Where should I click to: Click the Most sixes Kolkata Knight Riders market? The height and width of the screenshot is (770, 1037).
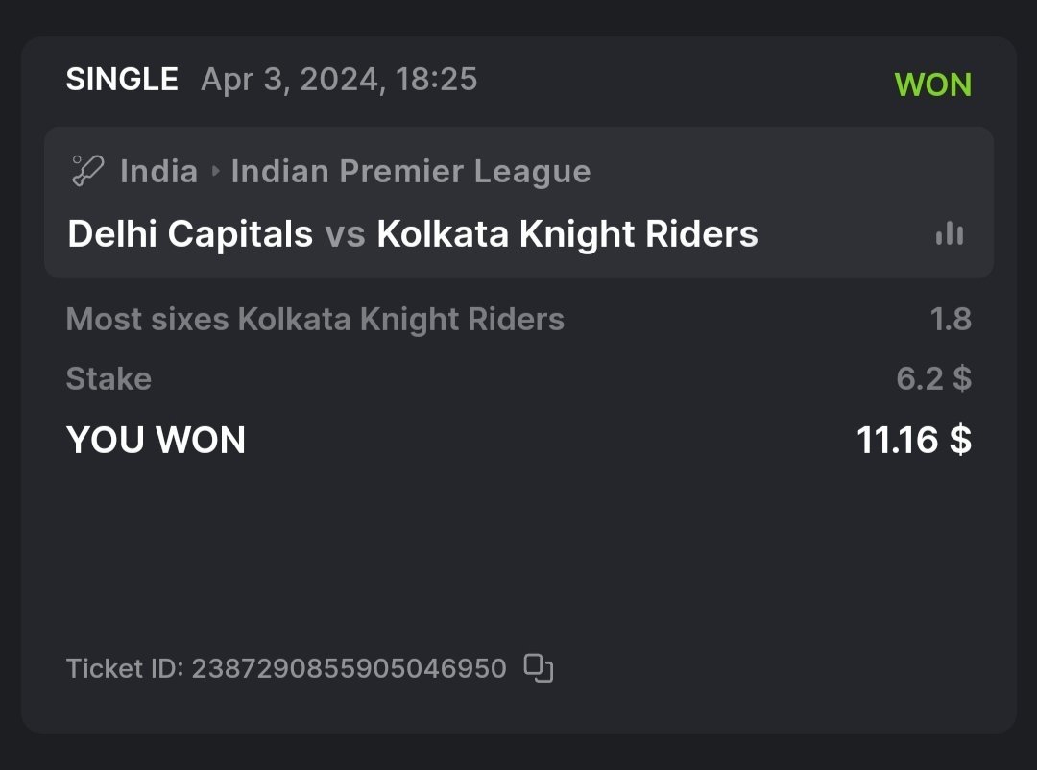(315, 319)
